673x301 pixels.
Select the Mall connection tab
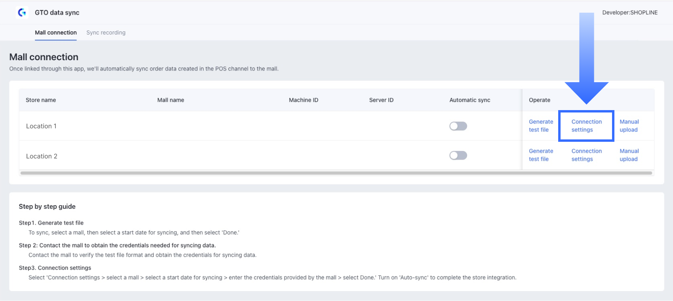[56, 32]
